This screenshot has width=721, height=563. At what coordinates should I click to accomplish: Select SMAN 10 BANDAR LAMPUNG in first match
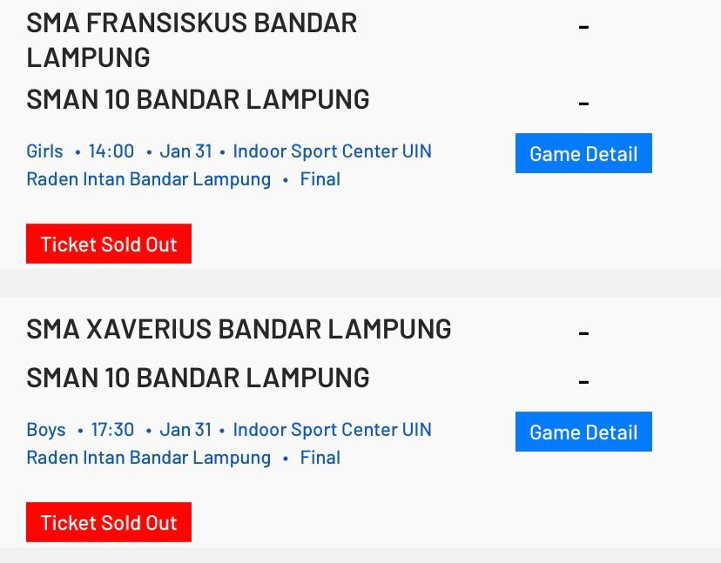(197, 98)
